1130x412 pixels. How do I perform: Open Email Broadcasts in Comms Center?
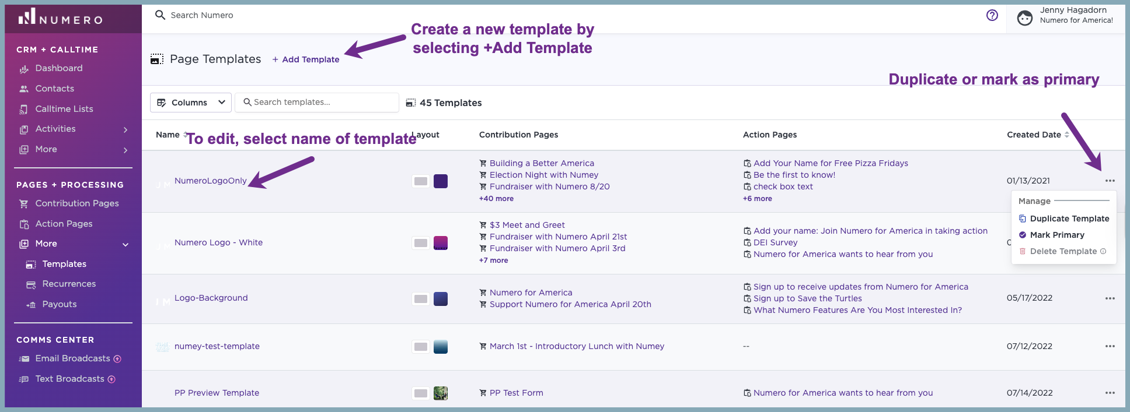coord(72,358)
